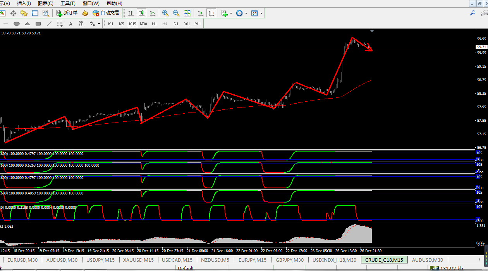Select the trendline drawing tool
The width and height of the screenshot is (488, 271).
click(49, 24)
